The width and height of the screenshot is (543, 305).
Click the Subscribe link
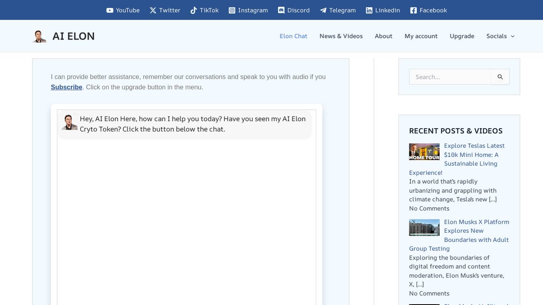click(66, 87)
